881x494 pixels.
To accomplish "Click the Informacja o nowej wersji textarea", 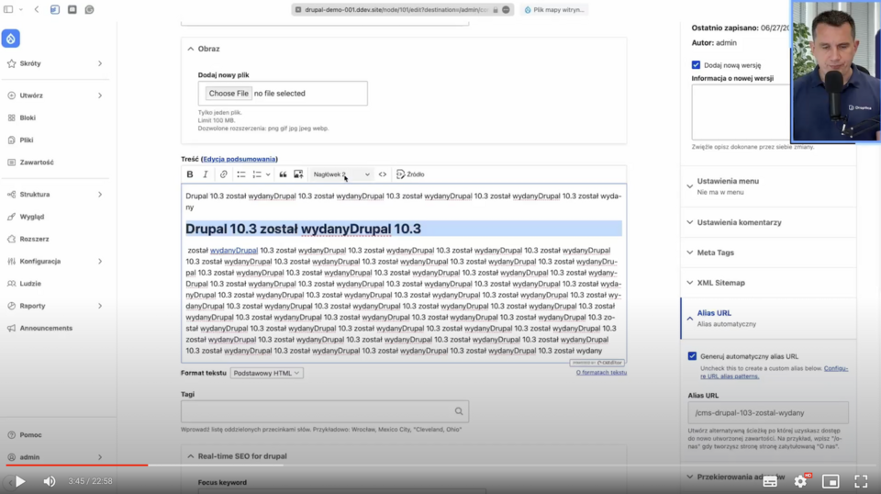I will coord(741,112).
